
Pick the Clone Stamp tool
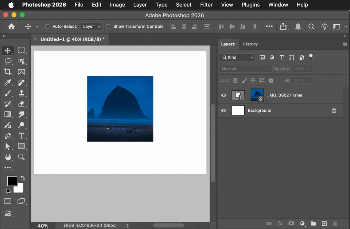(22, 93)
